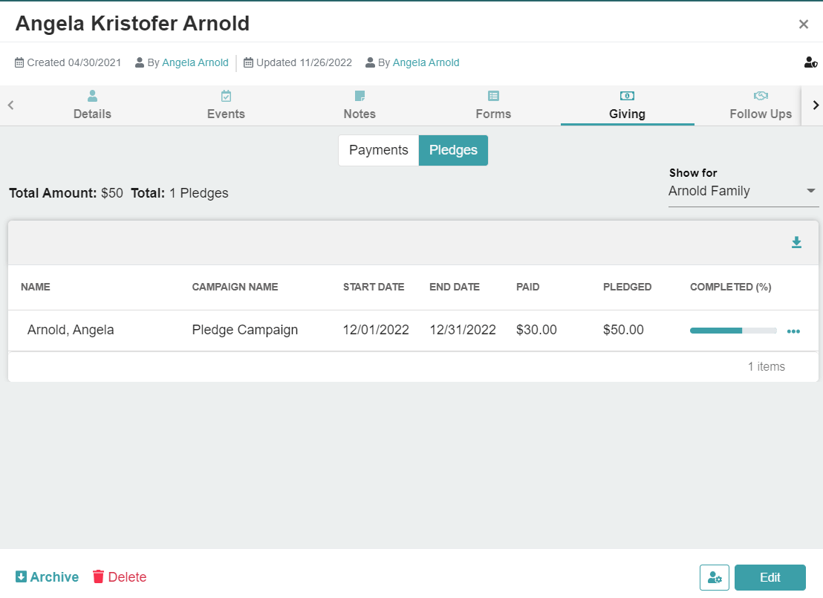Switch to the Payments view
The image size is (823, 598).
[378, 150]
